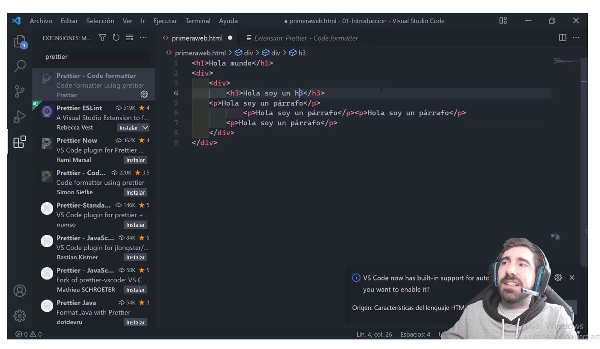This screenshot has width=600, height=349.
Task: Click the editor minimap
Action: (x=567, y=62)
